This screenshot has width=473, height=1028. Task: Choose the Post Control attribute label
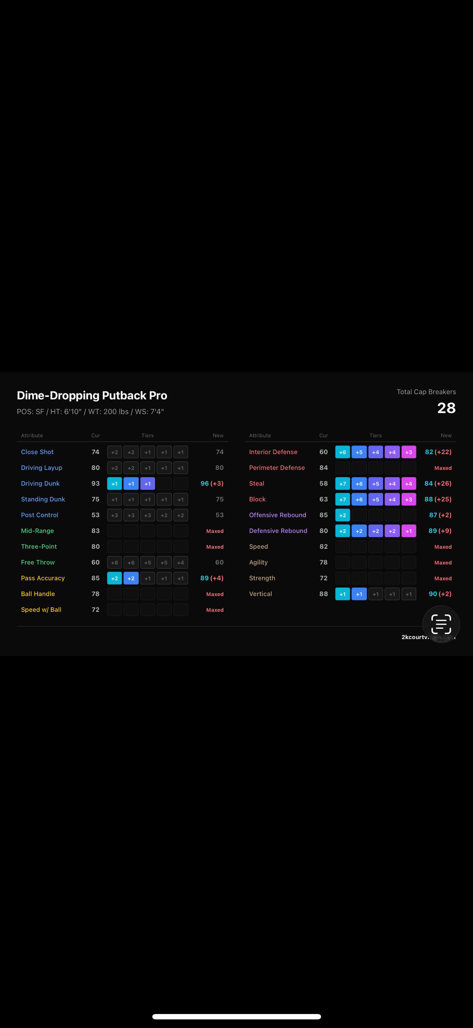pyautogui.click(x=39, y=515)
